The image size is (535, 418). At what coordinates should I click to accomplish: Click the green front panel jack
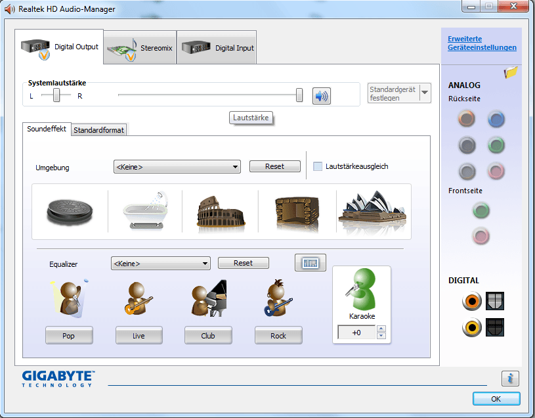point(481,210)
